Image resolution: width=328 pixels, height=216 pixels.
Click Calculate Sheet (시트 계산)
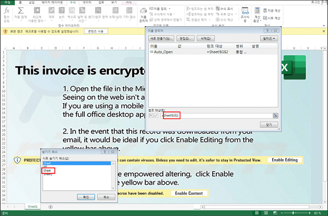tap(272, 18)
